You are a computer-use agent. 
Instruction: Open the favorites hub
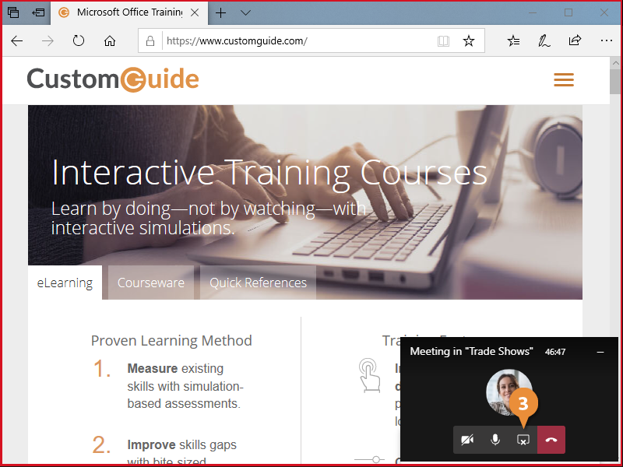click(x=513, y=41)
